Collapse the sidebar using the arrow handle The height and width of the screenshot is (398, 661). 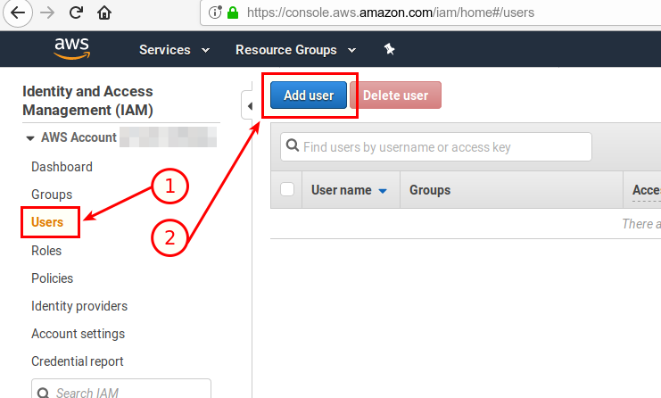click(250, 106)
